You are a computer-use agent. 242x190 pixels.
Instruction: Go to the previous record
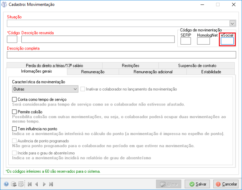[x=37, y=184]
